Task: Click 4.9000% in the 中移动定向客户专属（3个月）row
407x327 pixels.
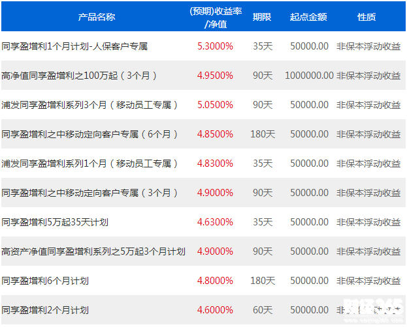Action: (215, 193)
